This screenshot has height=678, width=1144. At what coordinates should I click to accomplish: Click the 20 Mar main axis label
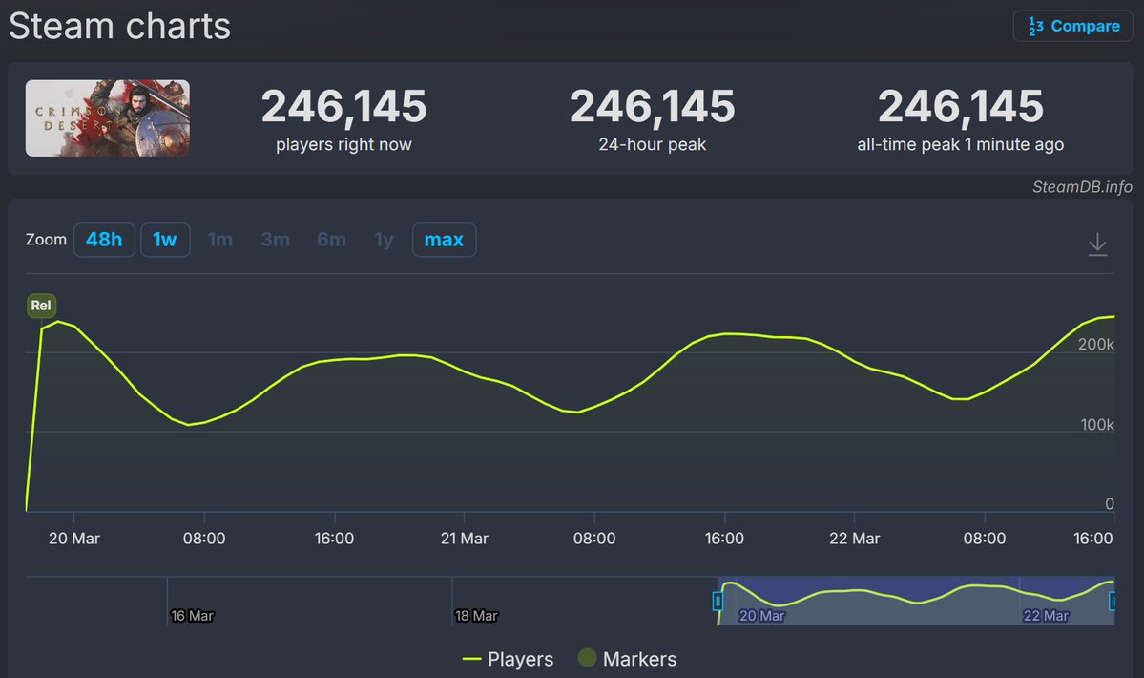click(73, 539)
